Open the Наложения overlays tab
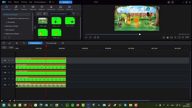 [x=51, y=8]
